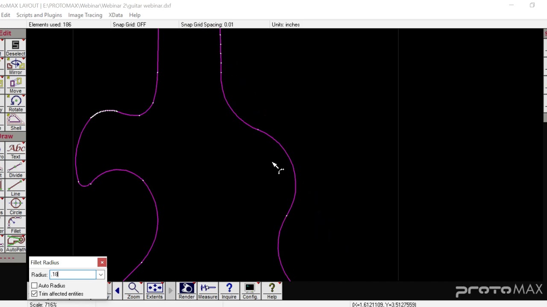Open the Edit menu
The image size is (547, 307).
(x=6, y=15)
